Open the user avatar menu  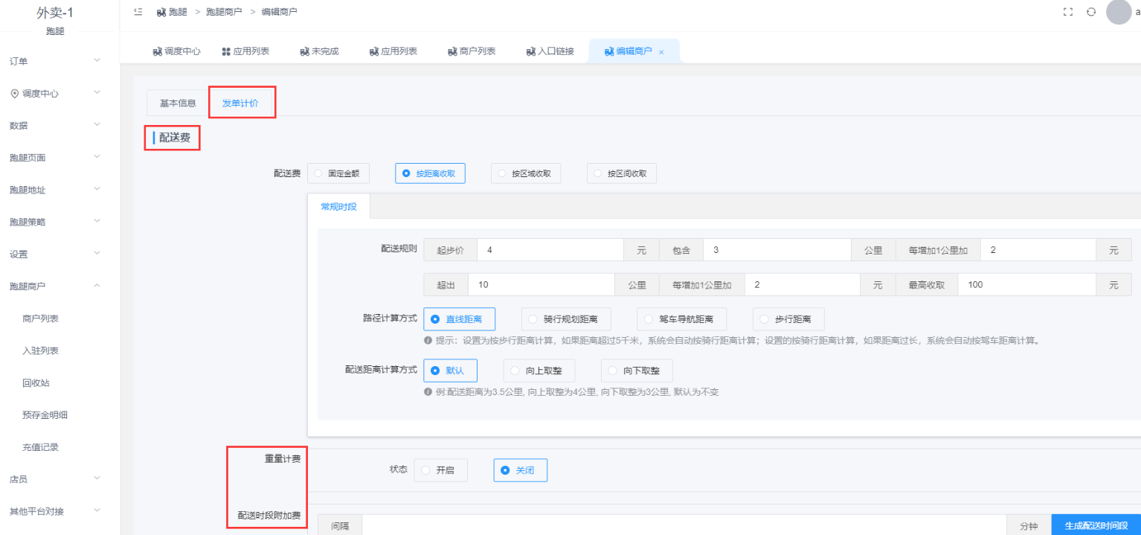tap(1119, 12)
